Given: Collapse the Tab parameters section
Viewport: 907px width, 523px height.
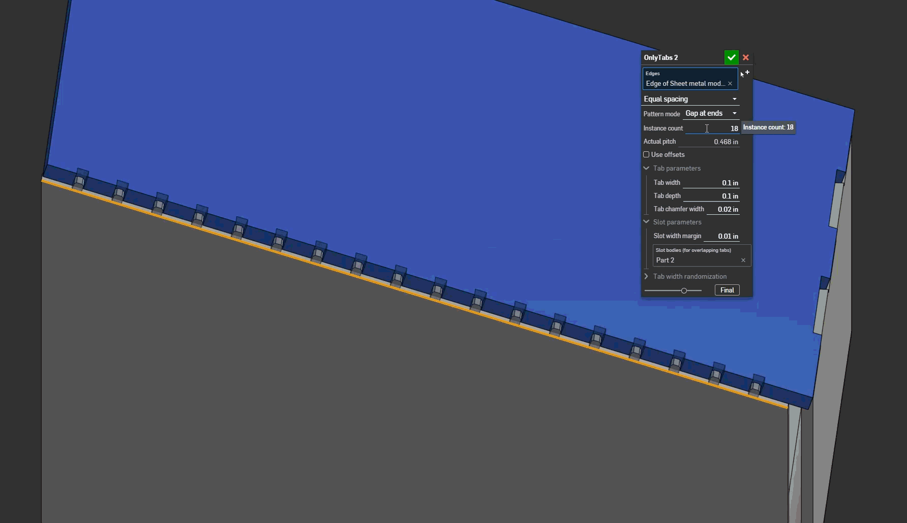Looking at the screenshot, I should pyautogui.click(x=646, y=168).
